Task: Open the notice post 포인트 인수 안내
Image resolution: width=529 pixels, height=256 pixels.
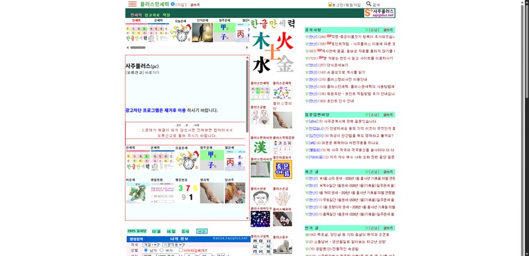Action: click(341, 101)
